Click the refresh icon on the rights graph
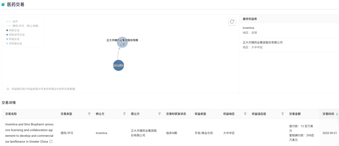 pyautogui.click(x=232, y=21)
